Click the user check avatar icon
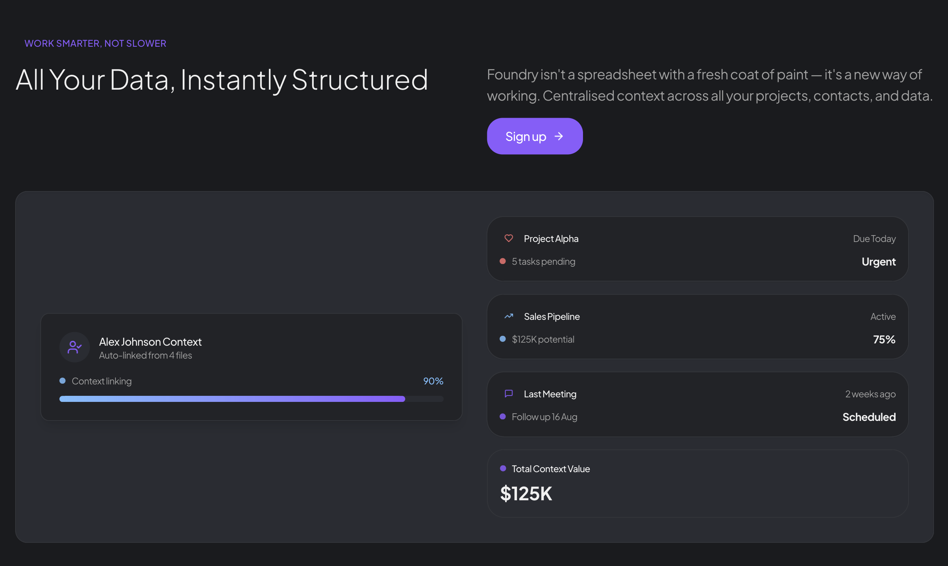This screenshot has height=566, width=948. tap(75, 347)
